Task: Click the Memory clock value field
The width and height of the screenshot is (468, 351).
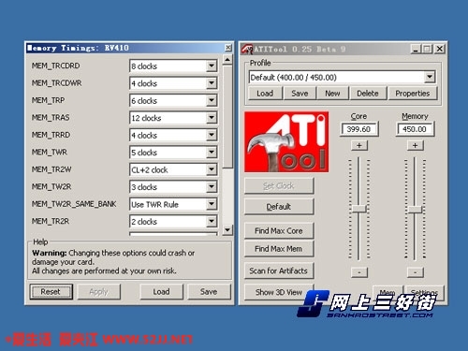Action: [x=415, y=129]
